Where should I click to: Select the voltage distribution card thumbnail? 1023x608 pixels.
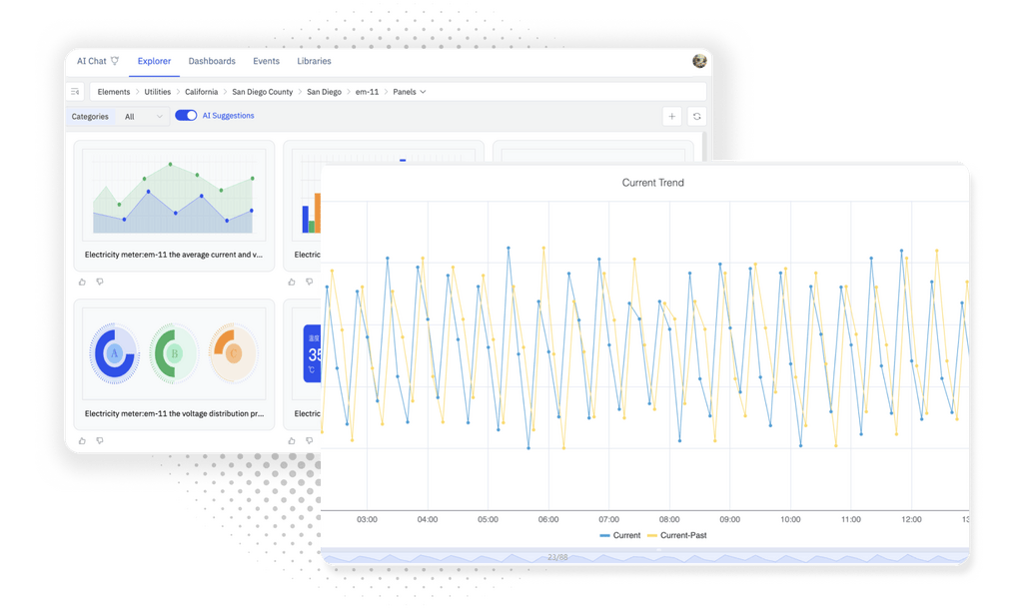click(x=175, y=352)
